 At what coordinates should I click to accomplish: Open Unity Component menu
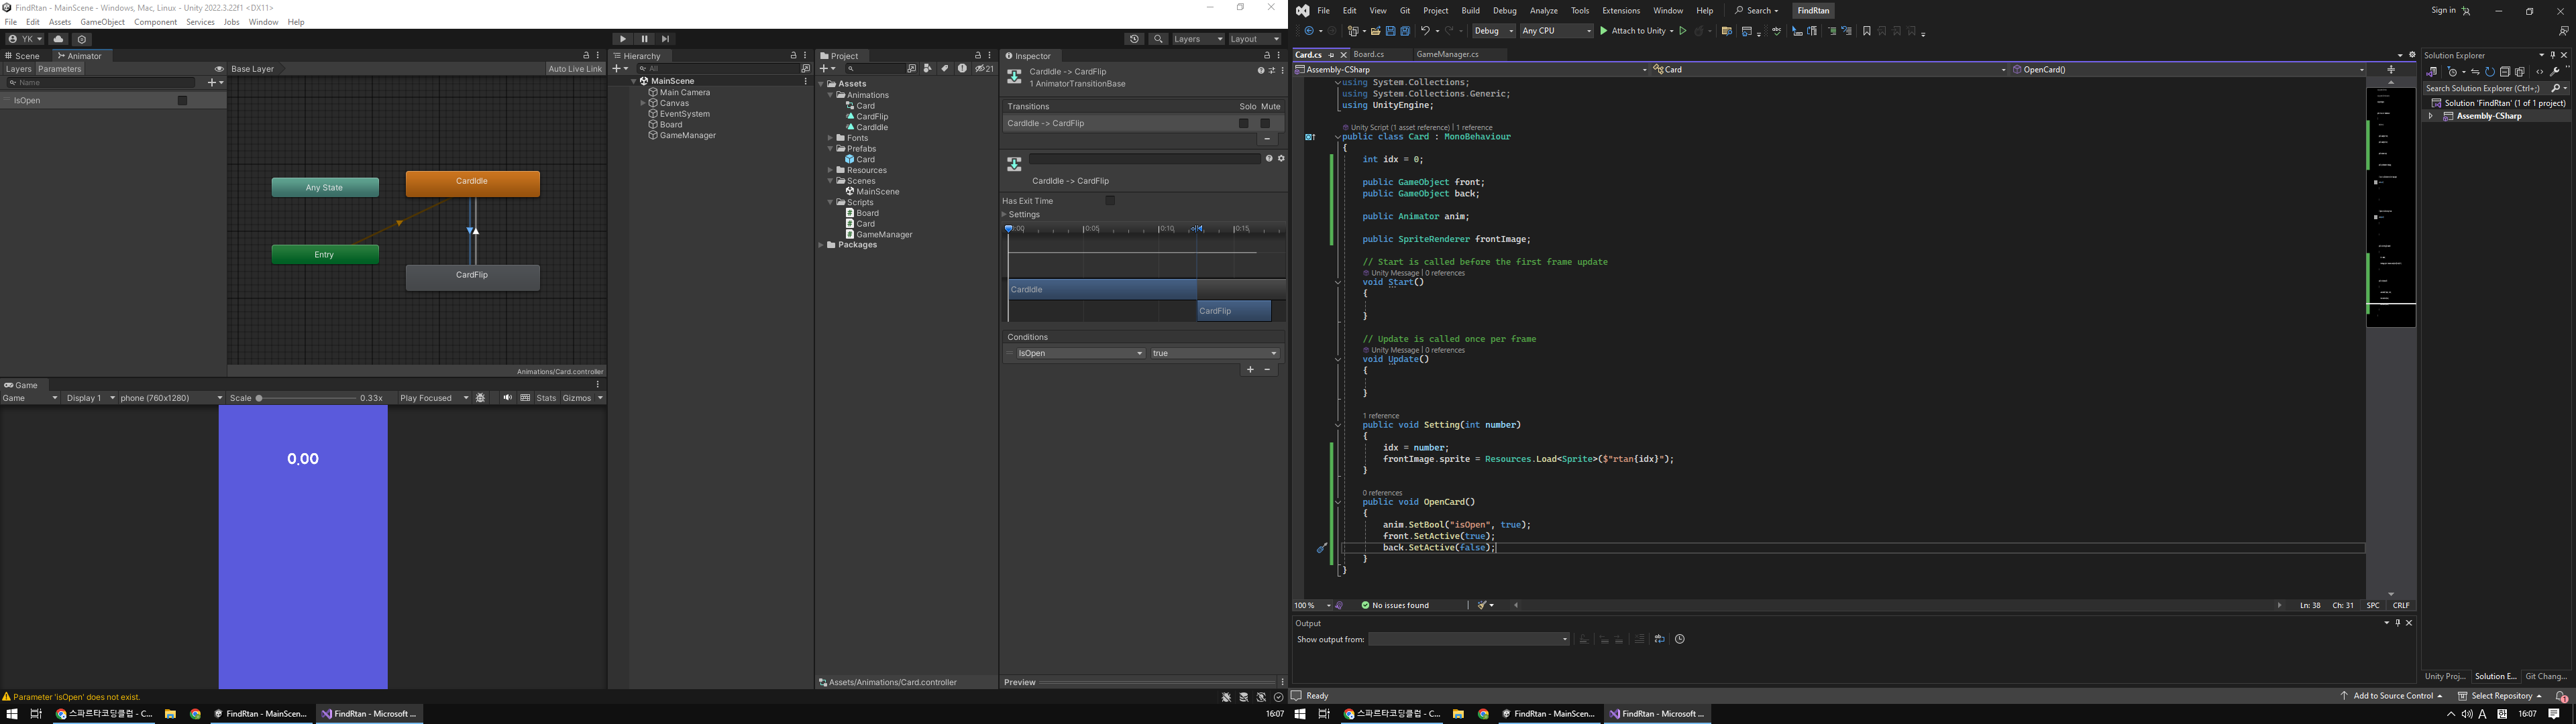tap(155, 22)
